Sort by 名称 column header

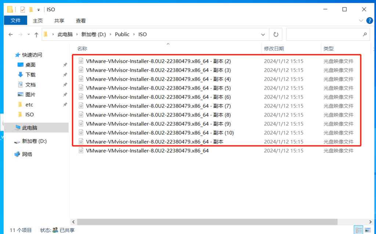[x=82, y=48]
